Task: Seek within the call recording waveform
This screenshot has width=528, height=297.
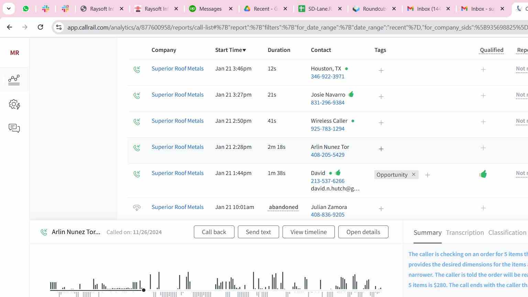Action: [x=216, y=284]
